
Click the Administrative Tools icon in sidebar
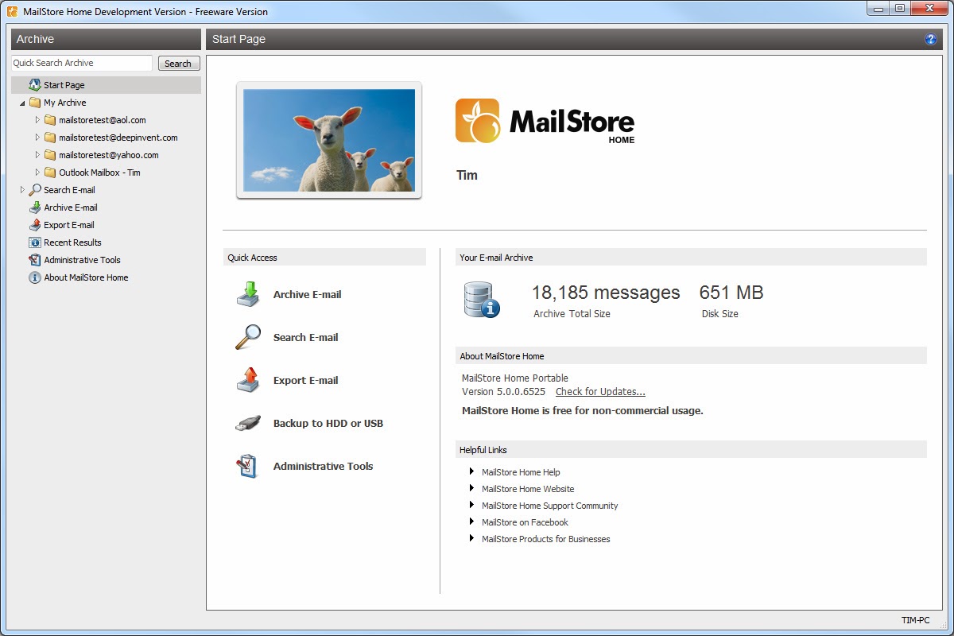(35, 260)
